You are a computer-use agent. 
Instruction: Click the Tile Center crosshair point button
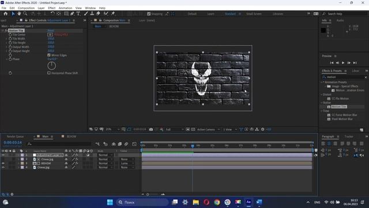point(50,35)
